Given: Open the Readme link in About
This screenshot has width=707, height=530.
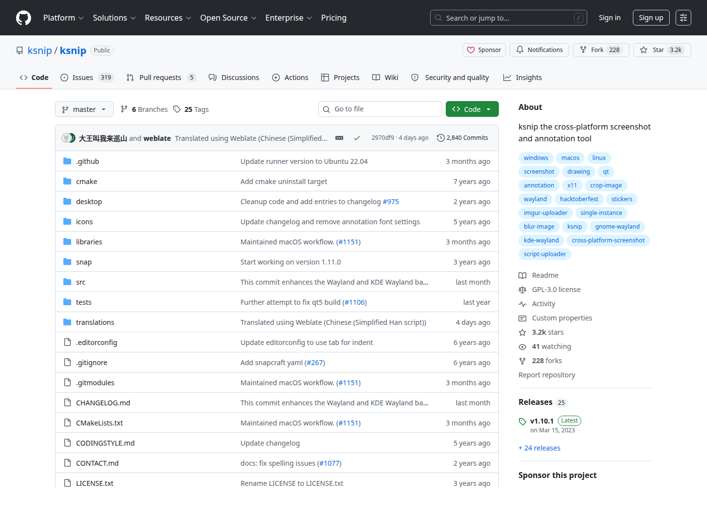Looking at the screenshot, I should point(545,275).
